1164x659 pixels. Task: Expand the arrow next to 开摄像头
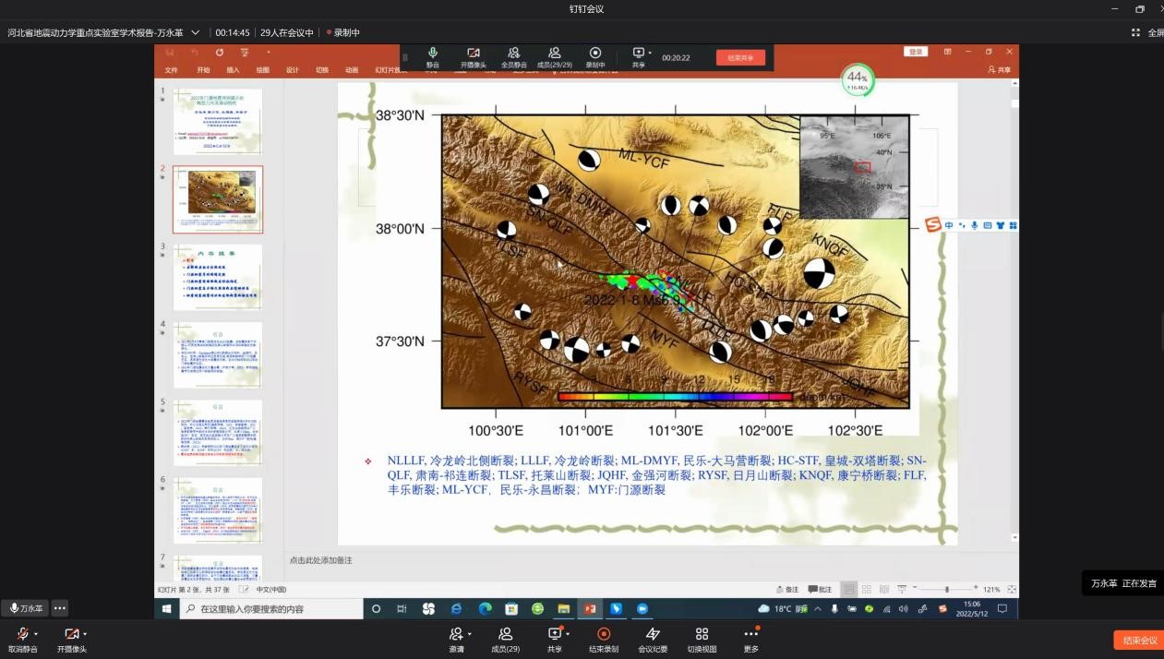click(85, 634)
